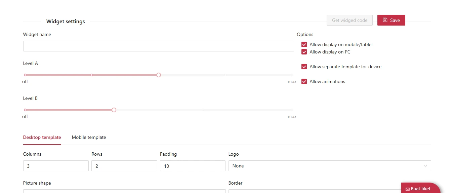The image size is (454, 193).
Task: Click Level B slider third stop
Action: pos(203,110)
